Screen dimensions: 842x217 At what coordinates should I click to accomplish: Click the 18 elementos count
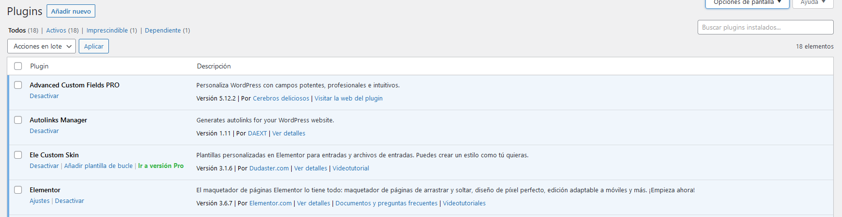815,46
